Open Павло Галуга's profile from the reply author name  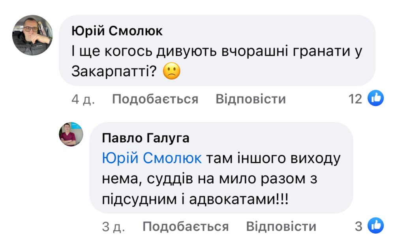coord(145,138)
